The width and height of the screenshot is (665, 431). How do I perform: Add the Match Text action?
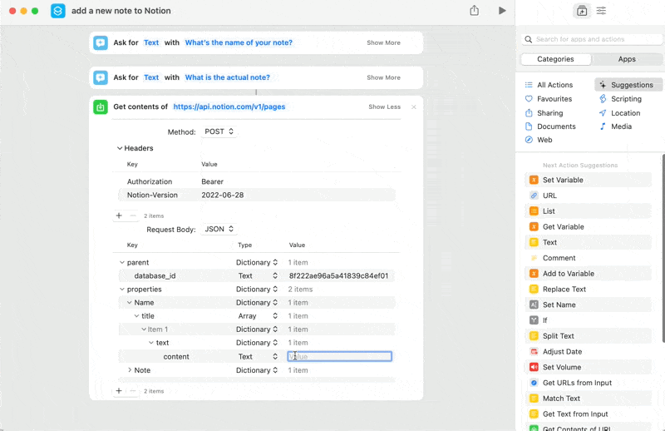[589, 399]
